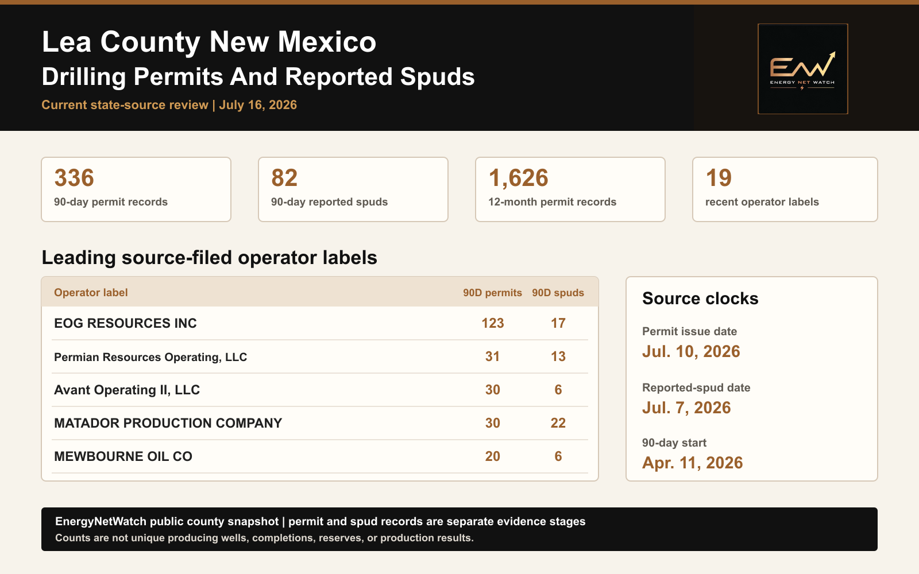Click the Operator label column header
Viewport: 919px width, 574px height.
[91, 293]
